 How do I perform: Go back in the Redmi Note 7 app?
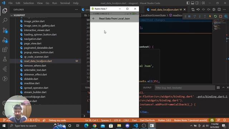coord(93,19)
